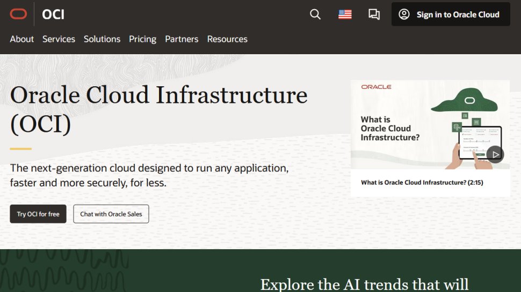Open the Services menu
Image resolution: width=521 pixels, height=292 pixels.
tap(59, 39)
